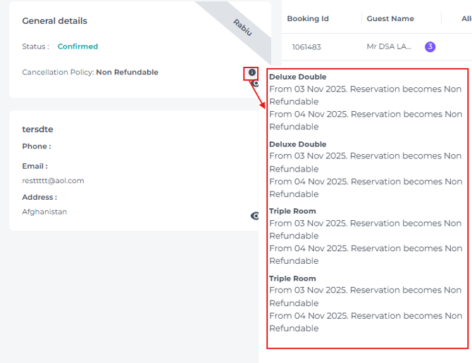Toggle the eye icon in tersdte contact card

click(x=255, y=216)
